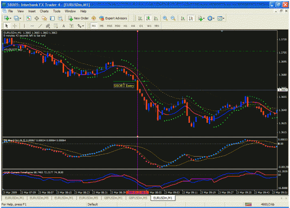This screenshot has height=208, width=290.
Task: Switch chart to candlesticks
Action: (148, 18)
